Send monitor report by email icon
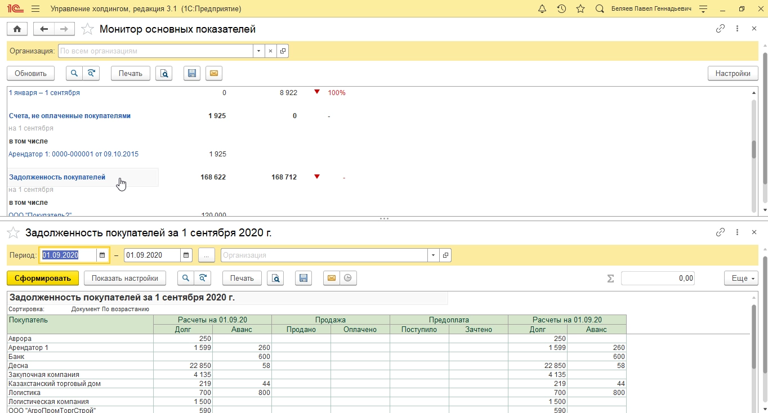The width and height of the screenshot is (768, 413). click(x=213, y=73)
